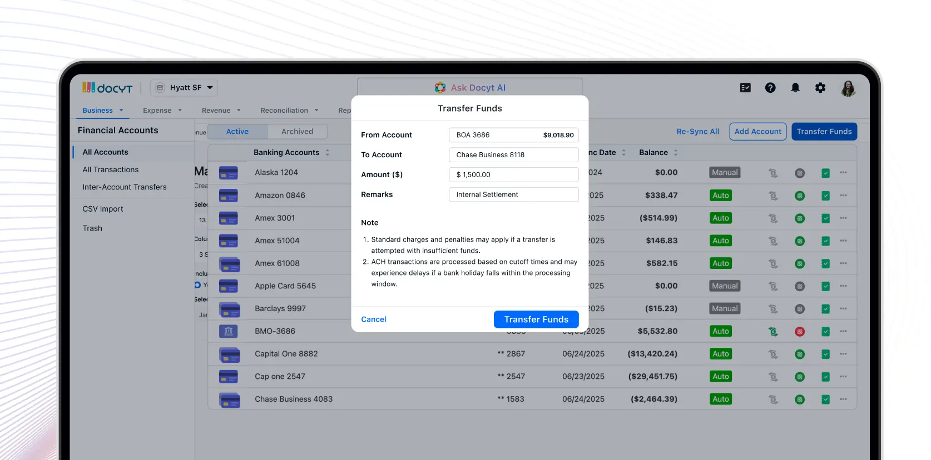Click the Manual badge in Alaska 1204 row
Screen dimensions: 931x460
point(725,173)
